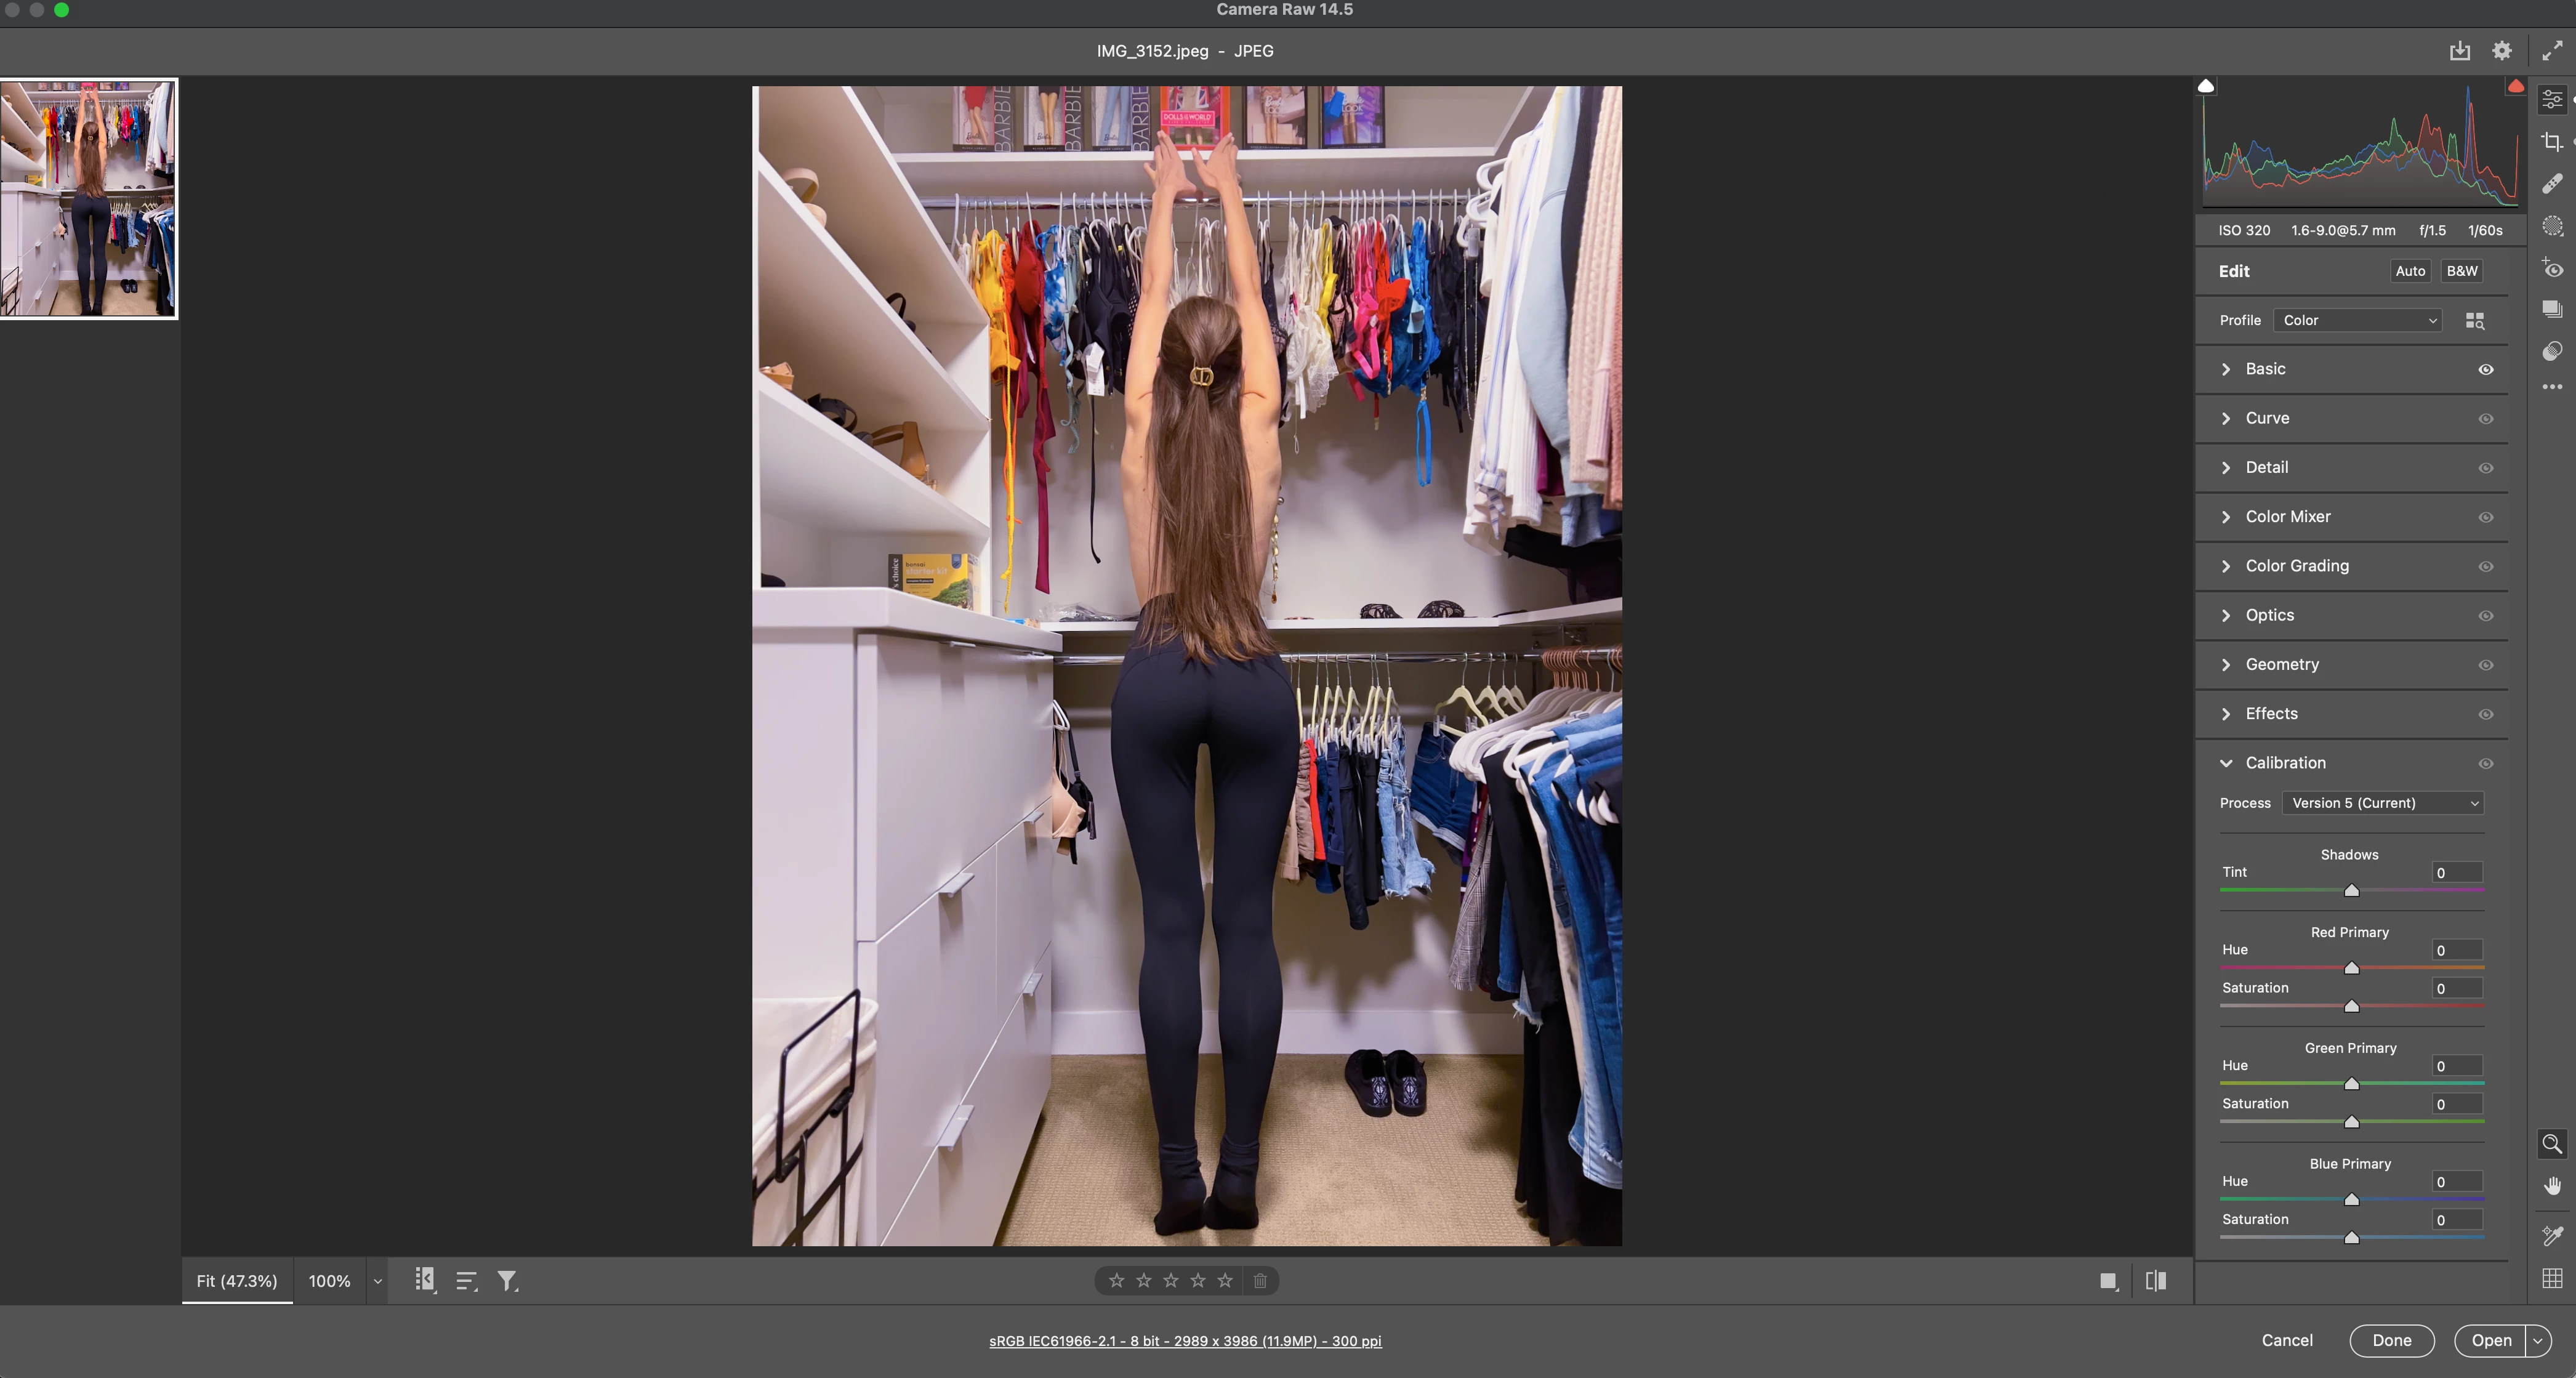Image resolution: width=2576 pixels, height=1378 pixels.
Task: Toggle Calibration panel visibility eye
Action: [x=2486, y=763]
